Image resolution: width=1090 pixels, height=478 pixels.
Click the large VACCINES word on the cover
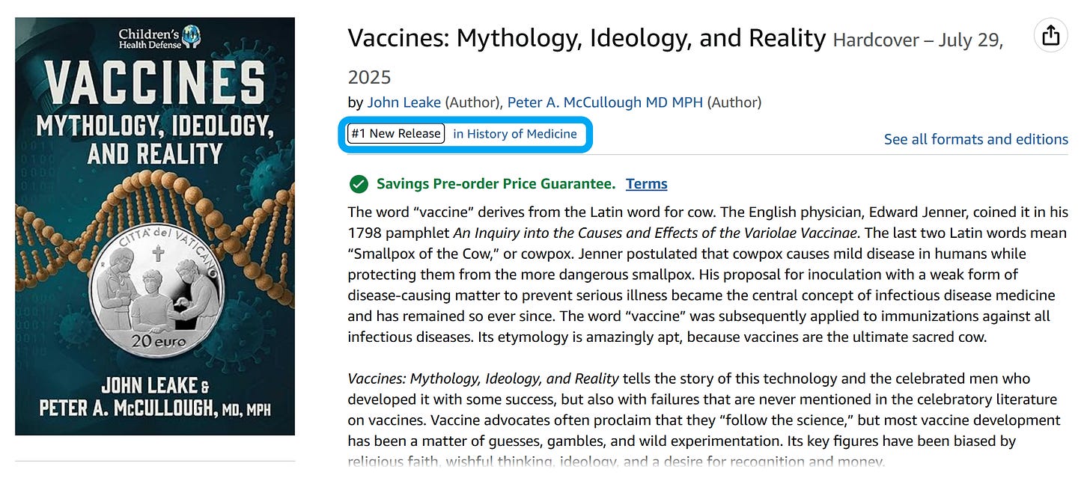[x=154, y=83]
